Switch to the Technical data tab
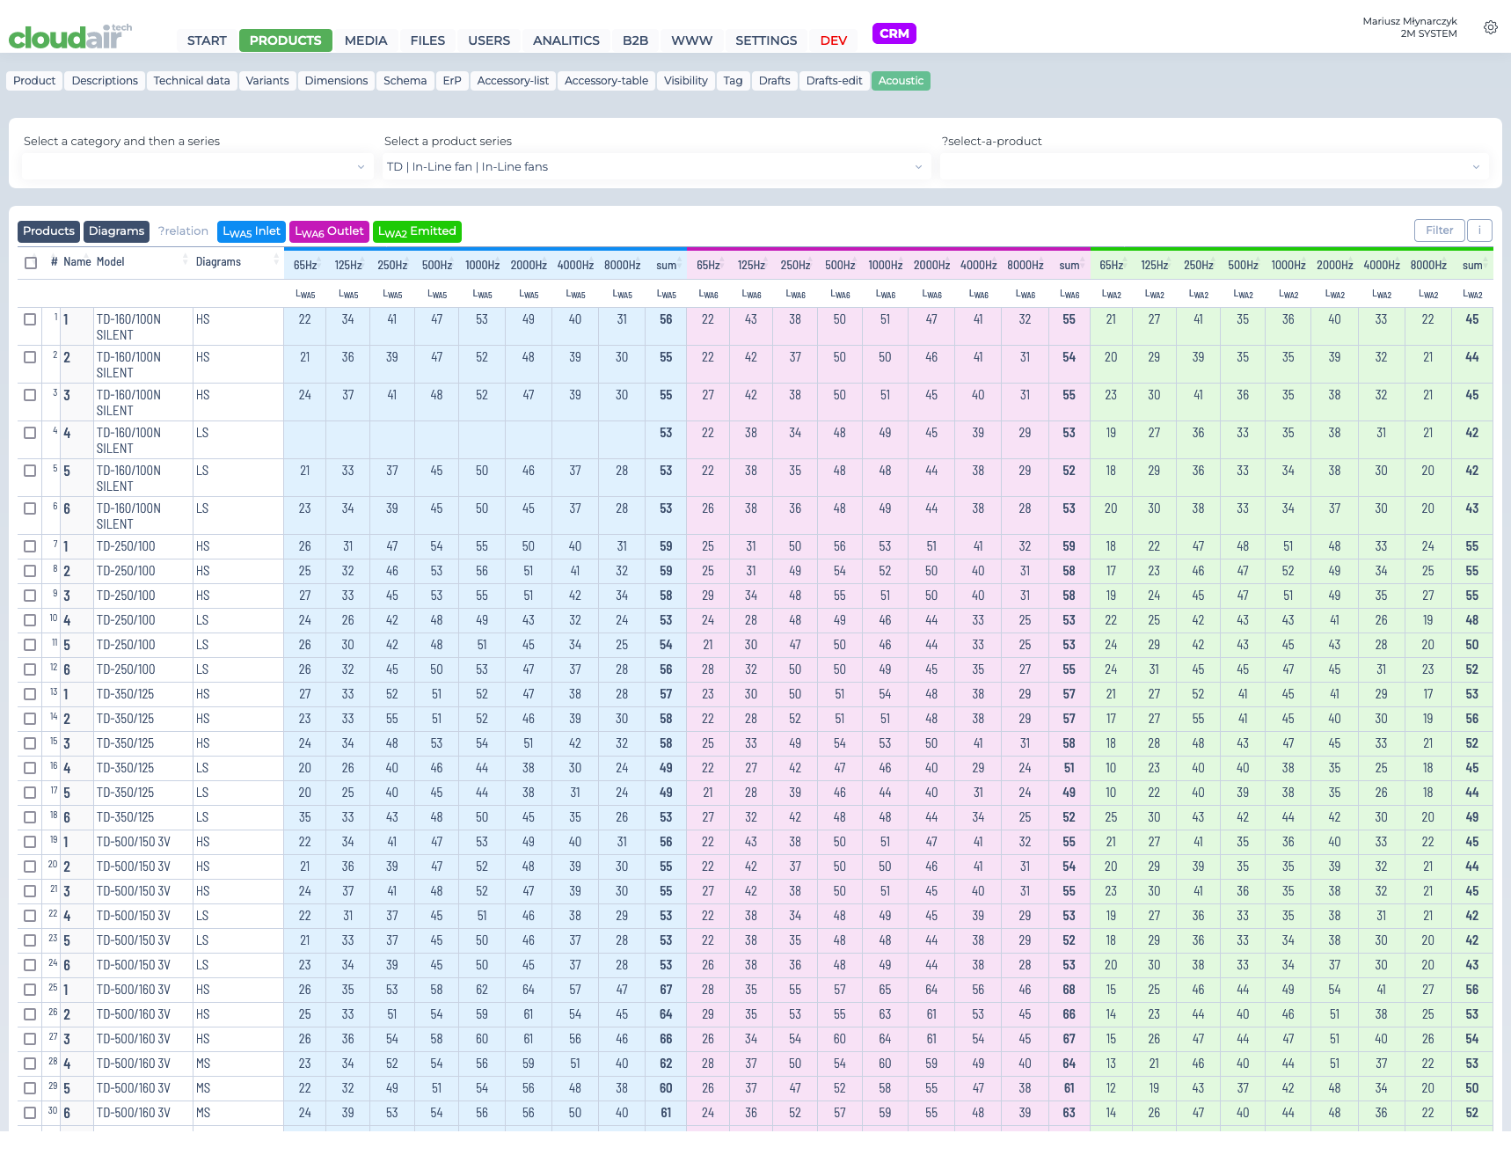Screen dimensions: 1511x1170 [192, 81]
